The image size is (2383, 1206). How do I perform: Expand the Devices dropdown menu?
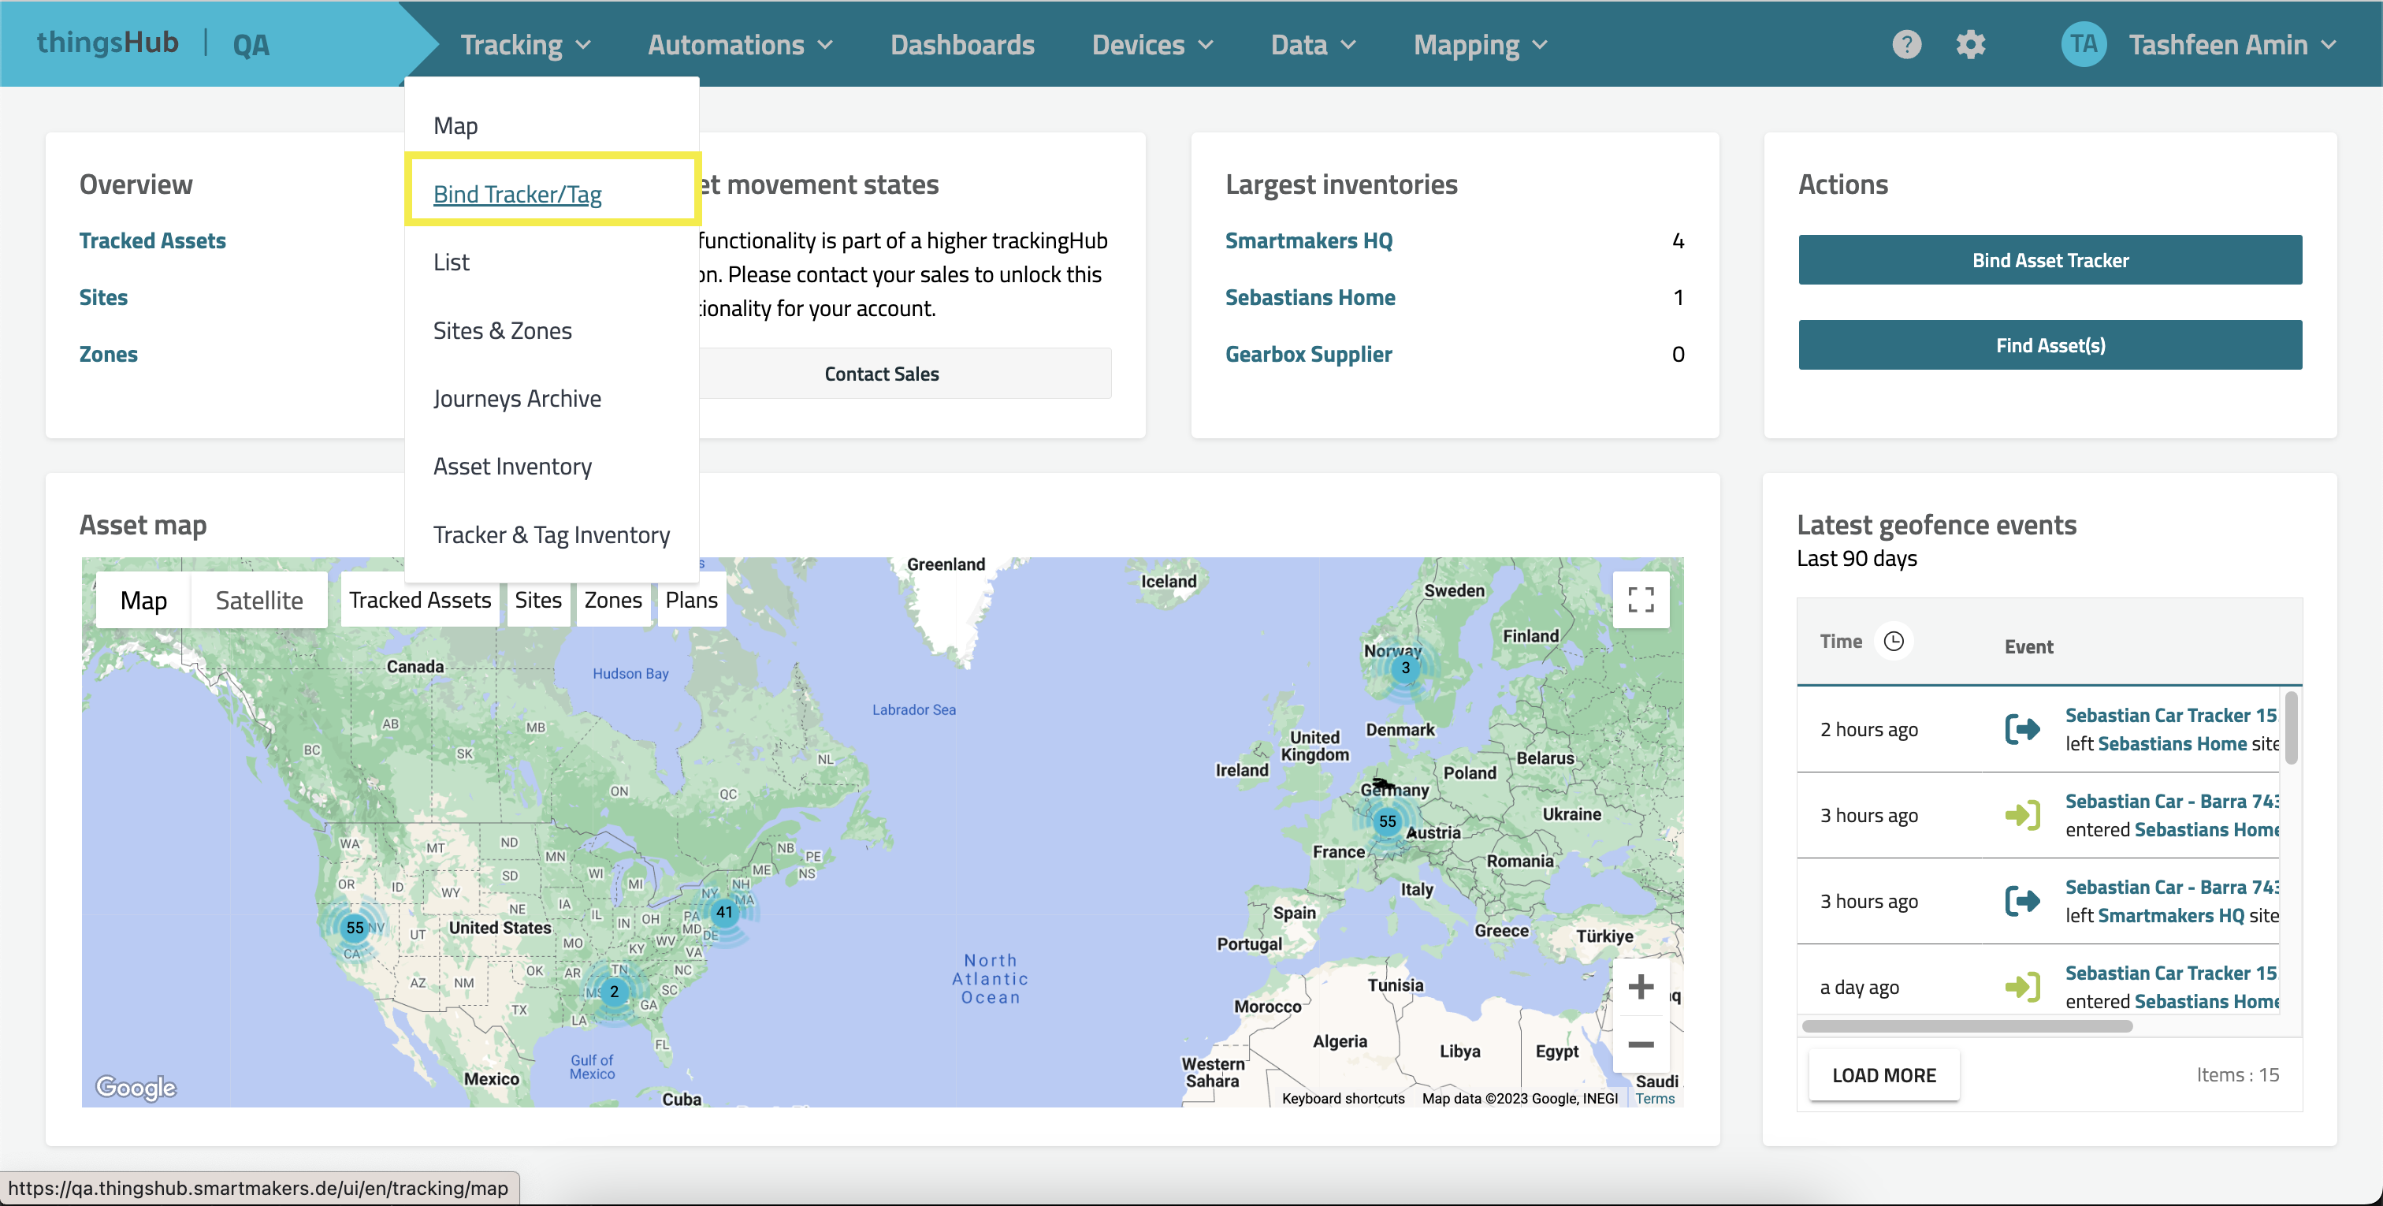[1152, 44]
